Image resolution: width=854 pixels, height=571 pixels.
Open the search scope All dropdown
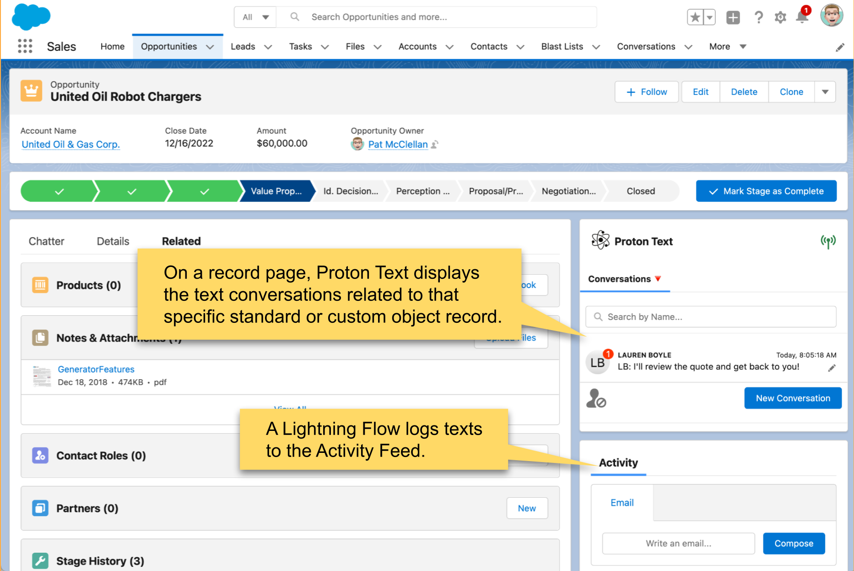click(x=255, y=16)
